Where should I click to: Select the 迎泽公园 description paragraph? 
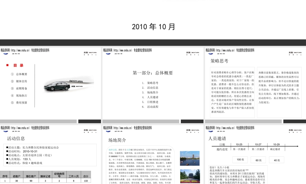coord(140,166)
